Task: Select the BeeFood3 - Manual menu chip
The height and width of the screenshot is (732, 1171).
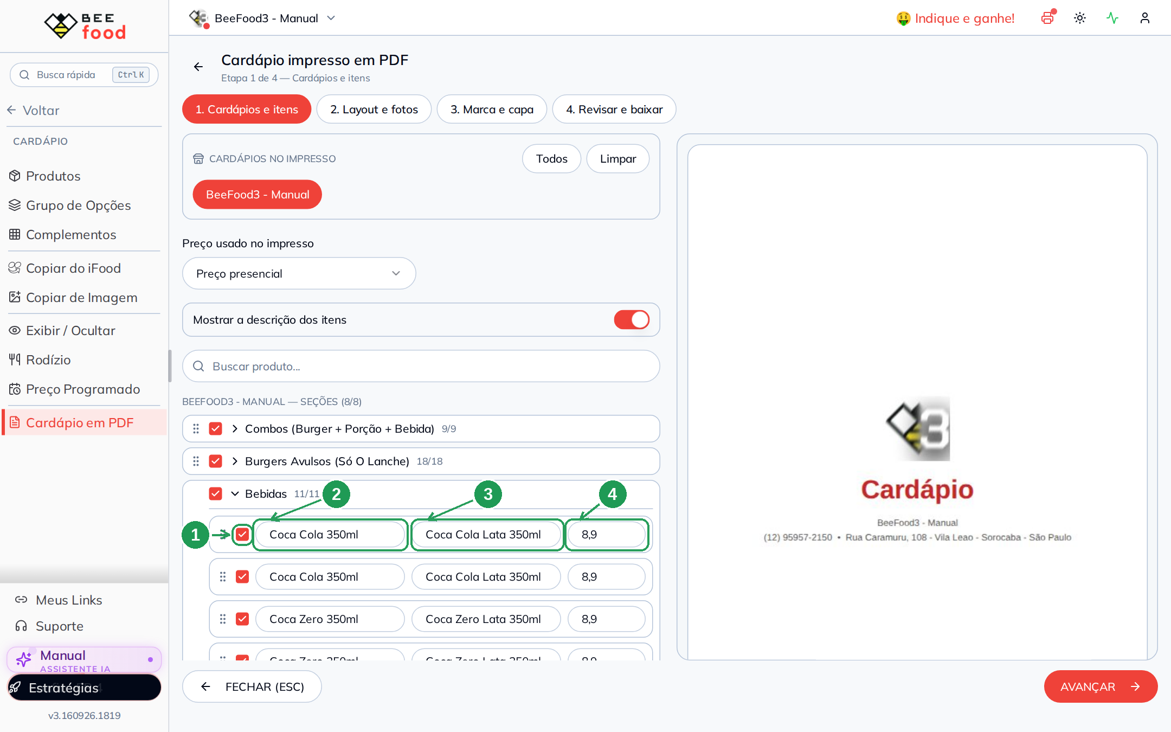Action: point(258,194)
